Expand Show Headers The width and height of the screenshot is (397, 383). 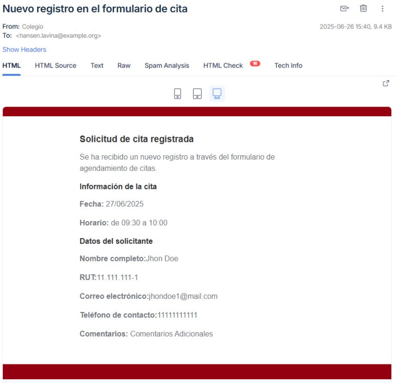coord(24,50)
